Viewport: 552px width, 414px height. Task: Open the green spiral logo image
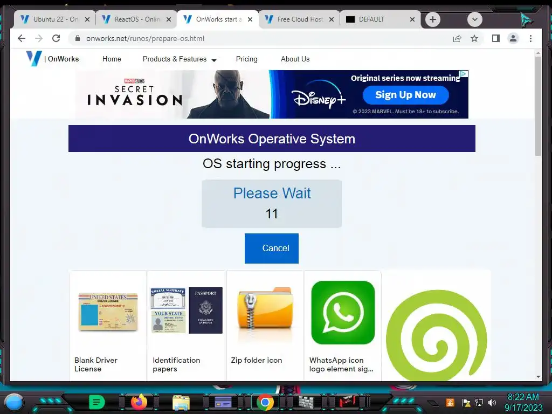click(437, 334)
